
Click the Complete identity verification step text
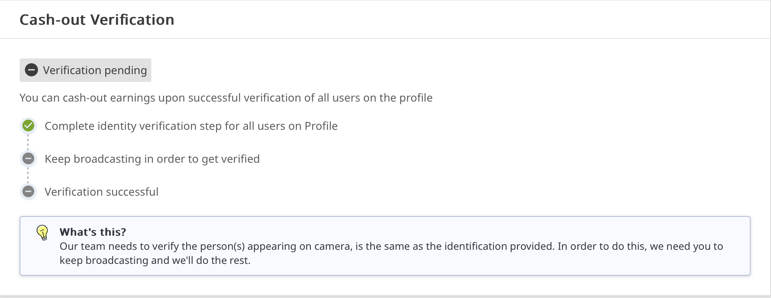point(191,126)
